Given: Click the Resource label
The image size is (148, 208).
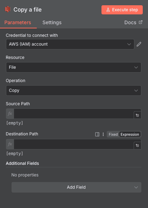Looking at the screenshot, I should pyautogui.click(x=15, y=57).
